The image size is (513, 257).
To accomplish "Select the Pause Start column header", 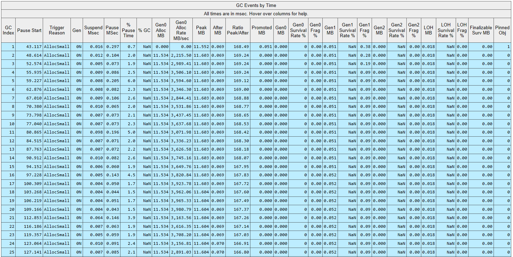I will (x=29, y=30).
